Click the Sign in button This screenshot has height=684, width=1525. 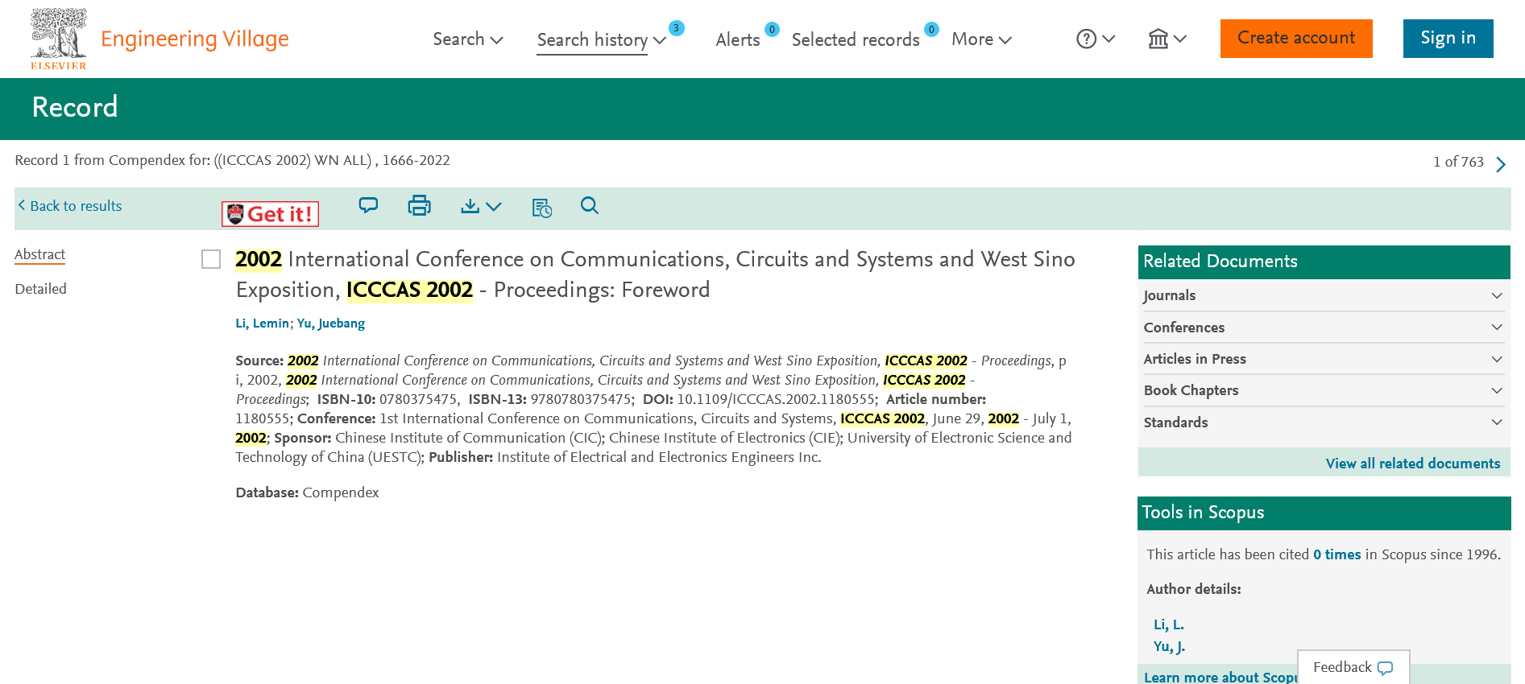click(x=1448, y=39)
